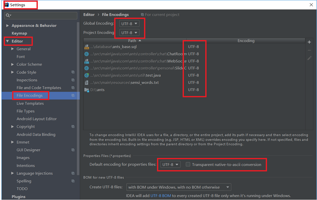
Task: Click UTF-8 encoding cell for D:\ants
Action: (x=193, y=90)
